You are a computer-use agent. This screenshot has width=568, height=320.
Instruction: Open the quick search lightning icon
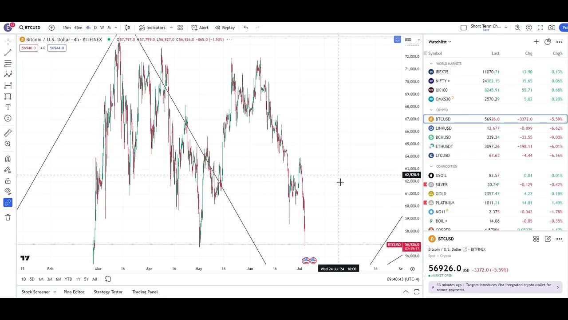(x=517, y=28)
